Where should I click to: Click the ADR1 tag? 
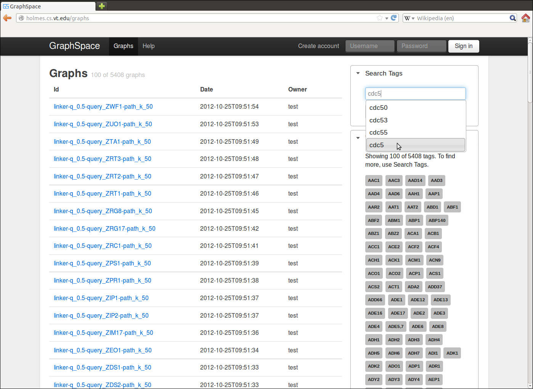tap(434, 366)
